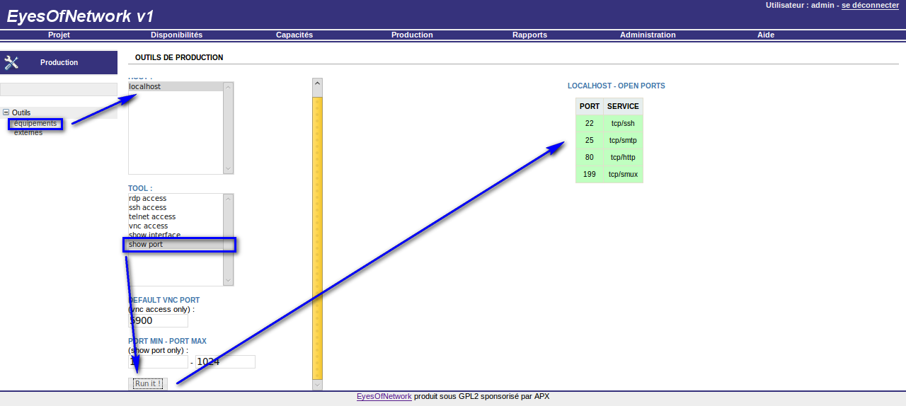Screen dimensions: 906x406
Task: Click the Run it ! button
Action: click(149, 383)
